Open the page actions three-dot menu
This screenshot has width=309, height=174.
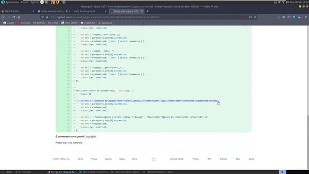click(x=246, y=17)
